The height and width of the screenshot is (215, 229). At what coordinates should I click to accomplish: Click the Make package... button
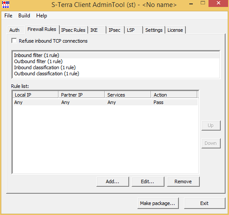pos(158,203)
